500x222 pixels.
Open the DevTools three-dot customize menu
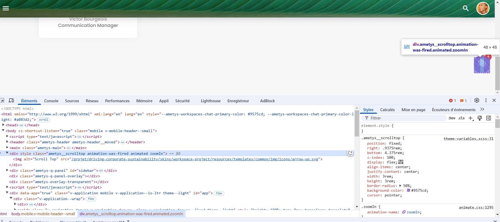(486, 100)
